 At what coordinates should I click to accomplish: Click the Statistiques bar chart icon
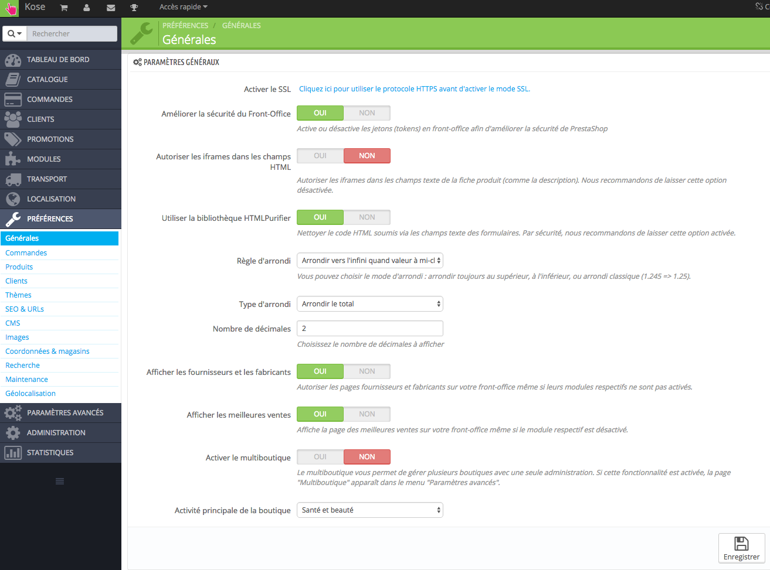point(13,453)
